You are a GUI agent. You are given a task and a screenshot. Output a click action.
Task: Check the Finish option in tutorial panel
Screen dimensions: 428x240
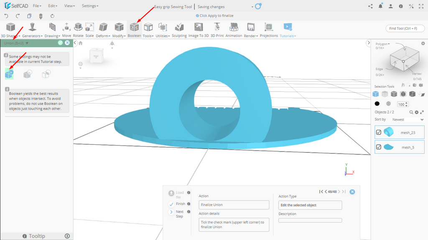pos(171,204)
